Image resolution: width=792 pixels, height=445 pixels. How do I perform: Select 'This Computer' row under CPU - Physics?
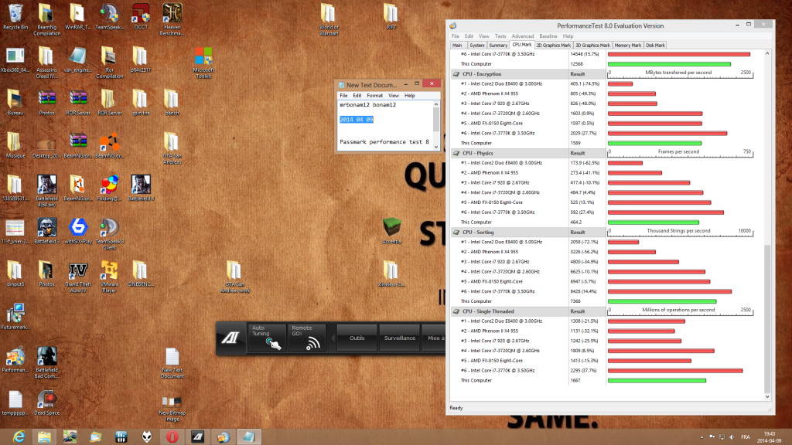pos(527,222)
